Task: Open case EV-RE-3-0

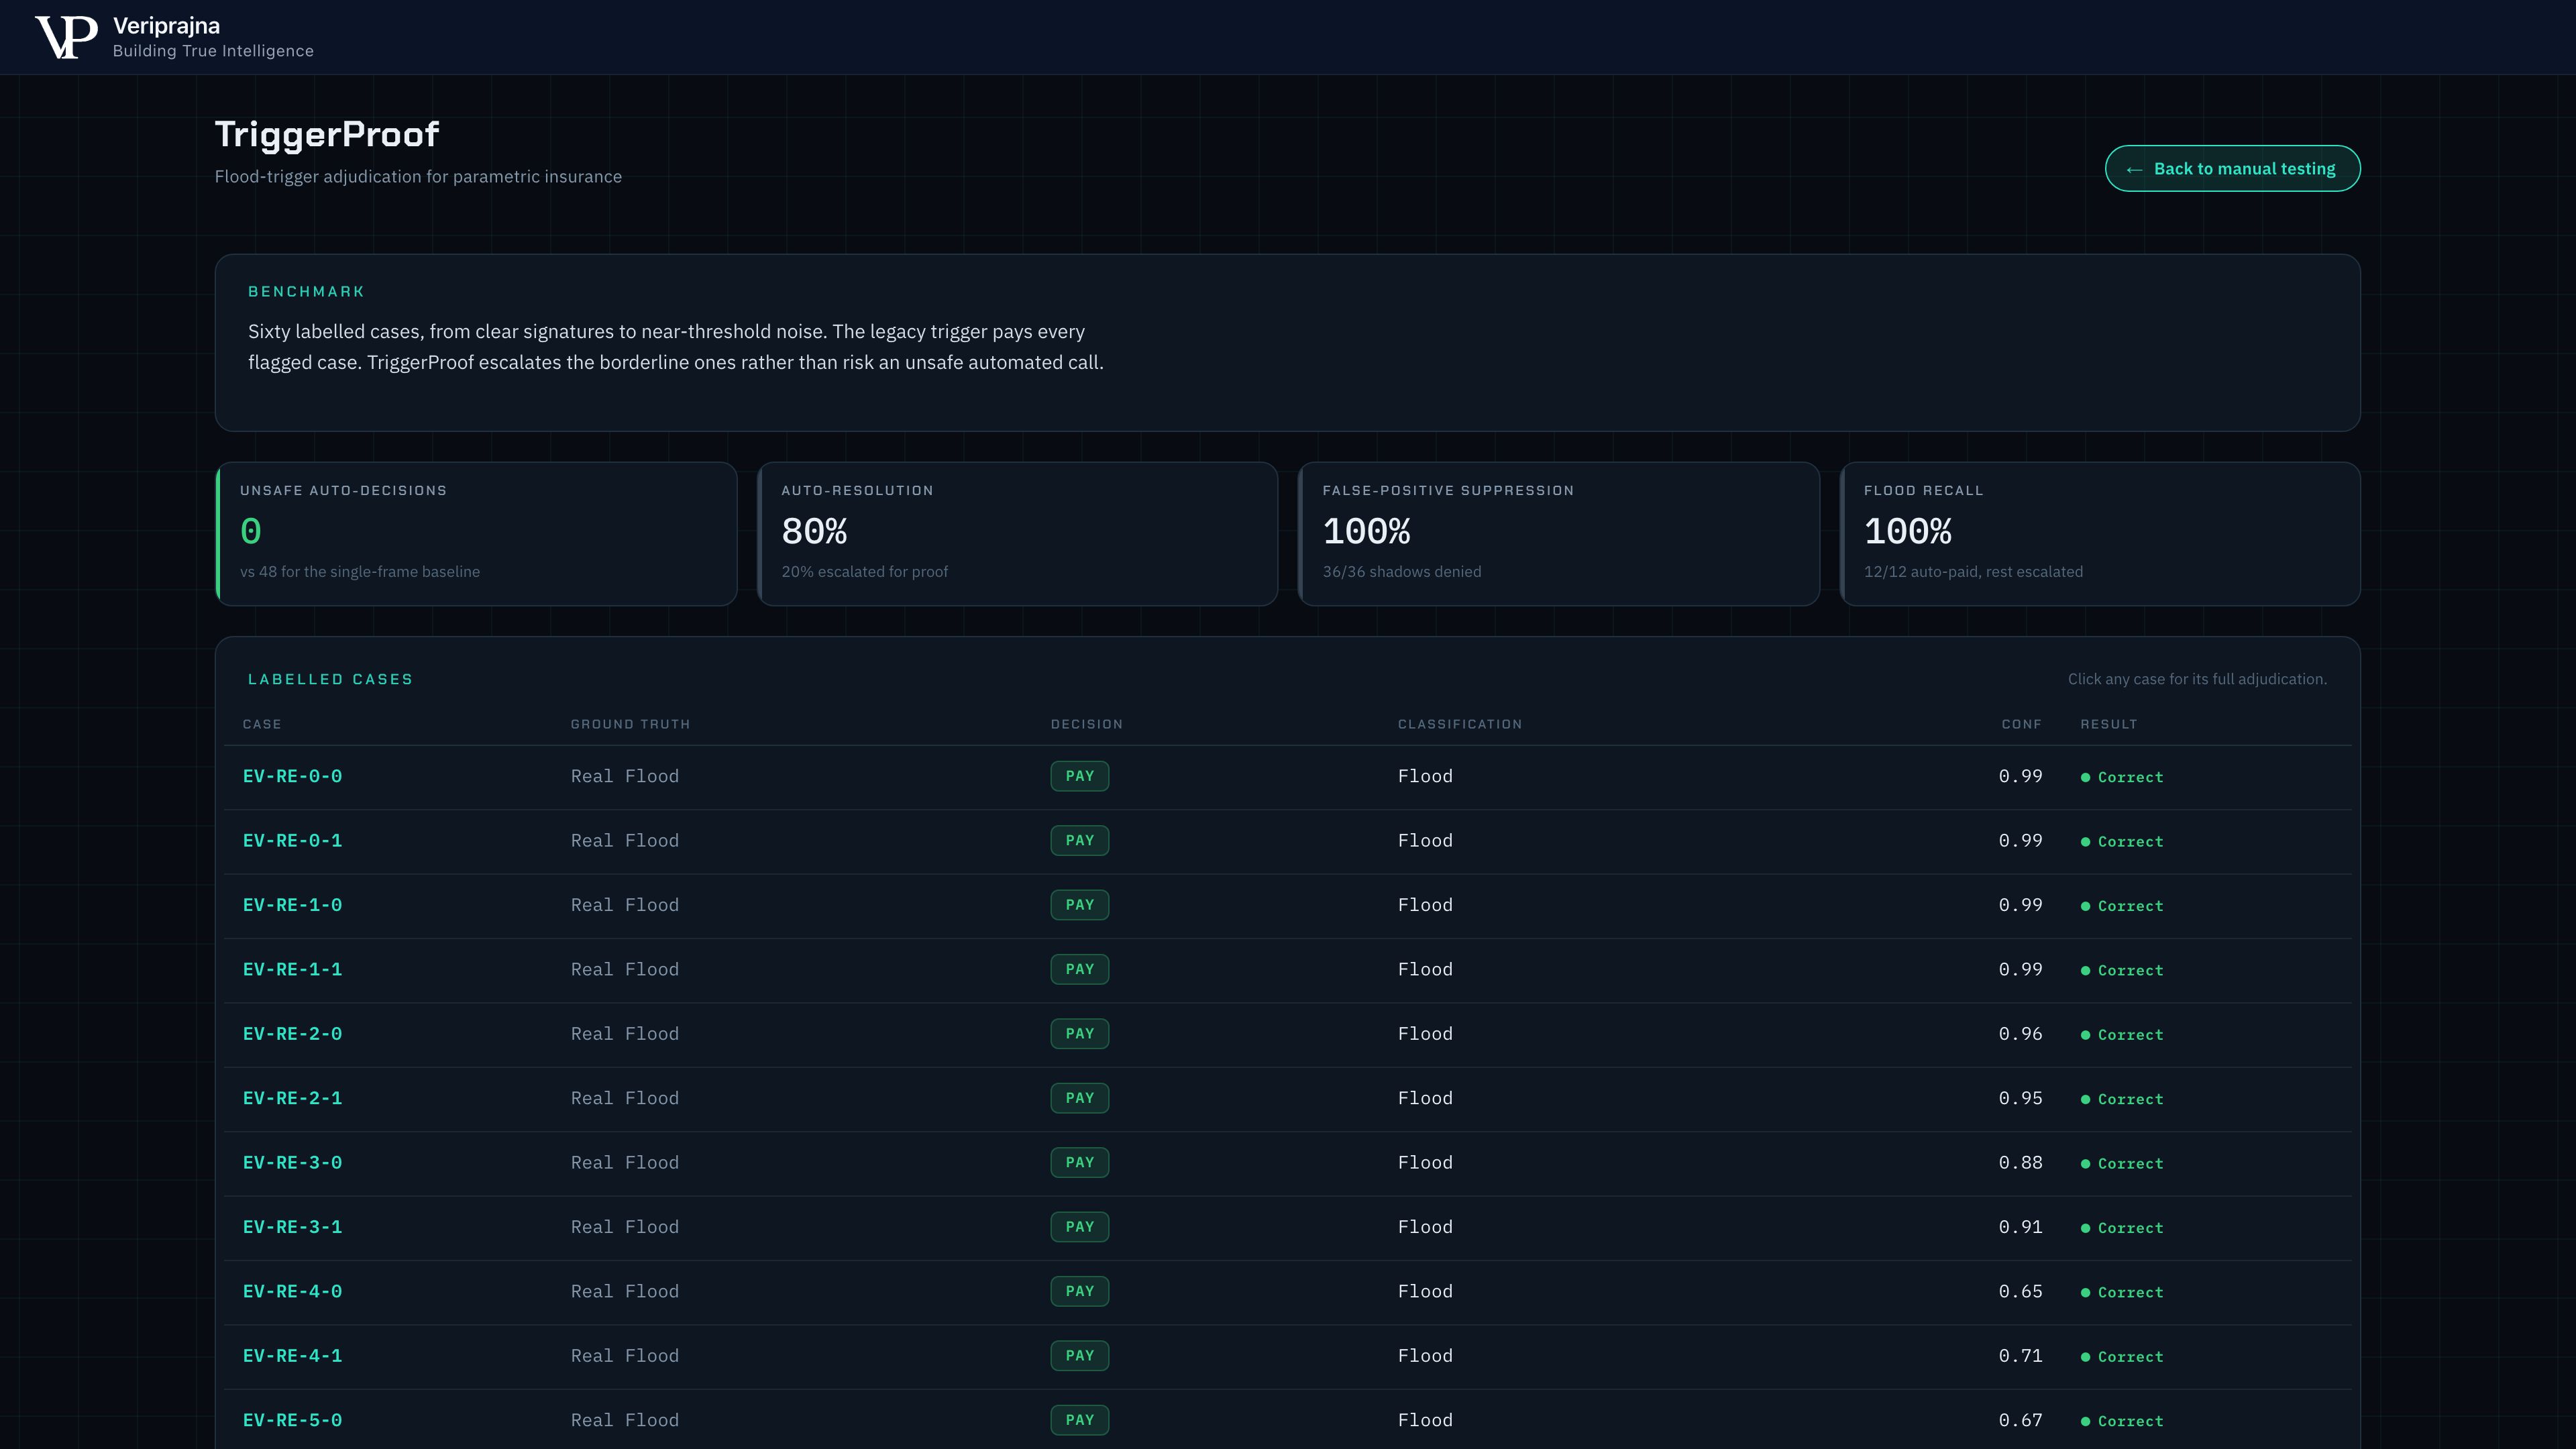Action: 292,1163
